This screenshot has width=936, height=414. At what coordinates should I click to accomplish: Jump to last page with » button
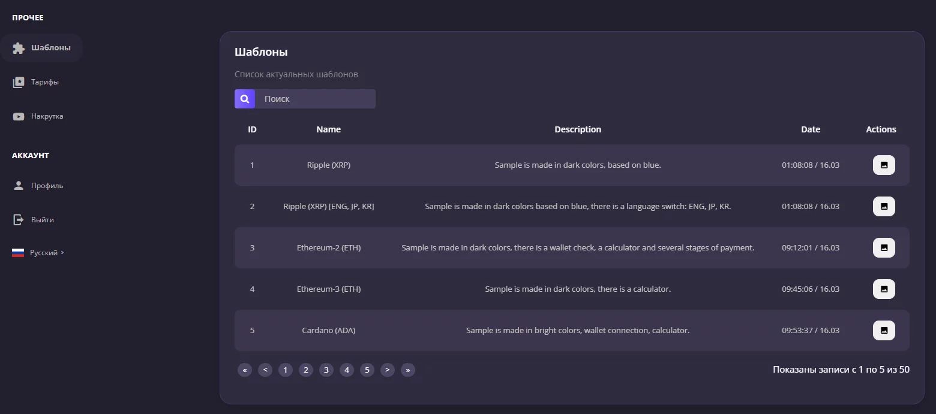[x=407, y=370]
